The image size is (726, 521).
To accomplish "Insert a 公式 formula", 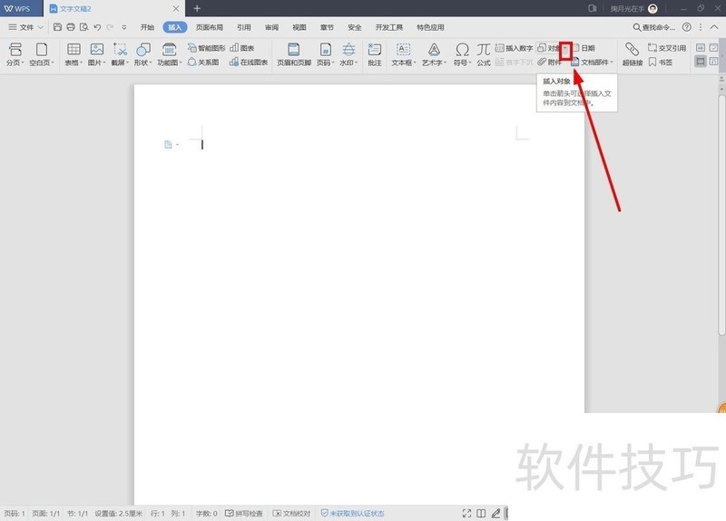I will 484,54.
